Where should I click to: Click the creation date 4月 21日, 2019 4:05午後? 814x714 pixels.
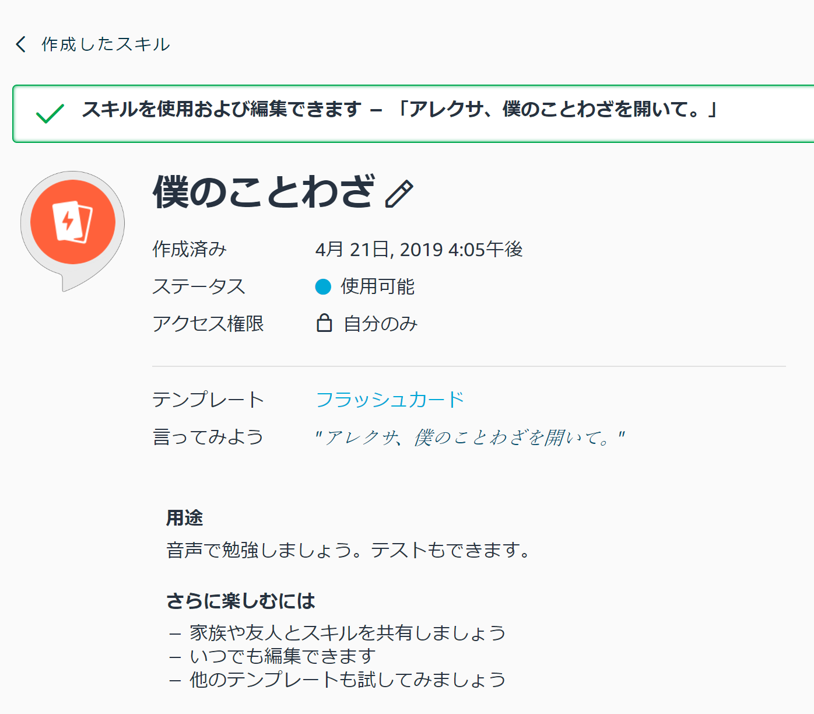[419, 250]
